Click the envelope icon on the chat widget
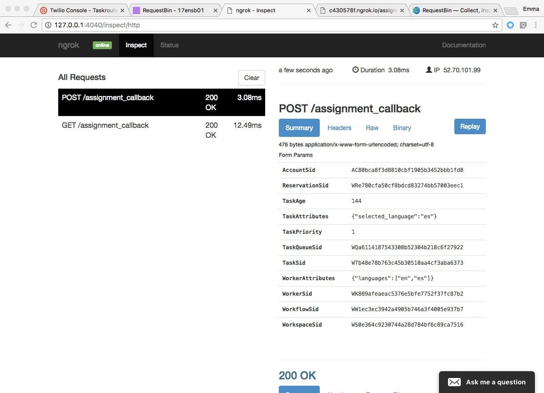The image size is (544, 393). tap(454, 382)
